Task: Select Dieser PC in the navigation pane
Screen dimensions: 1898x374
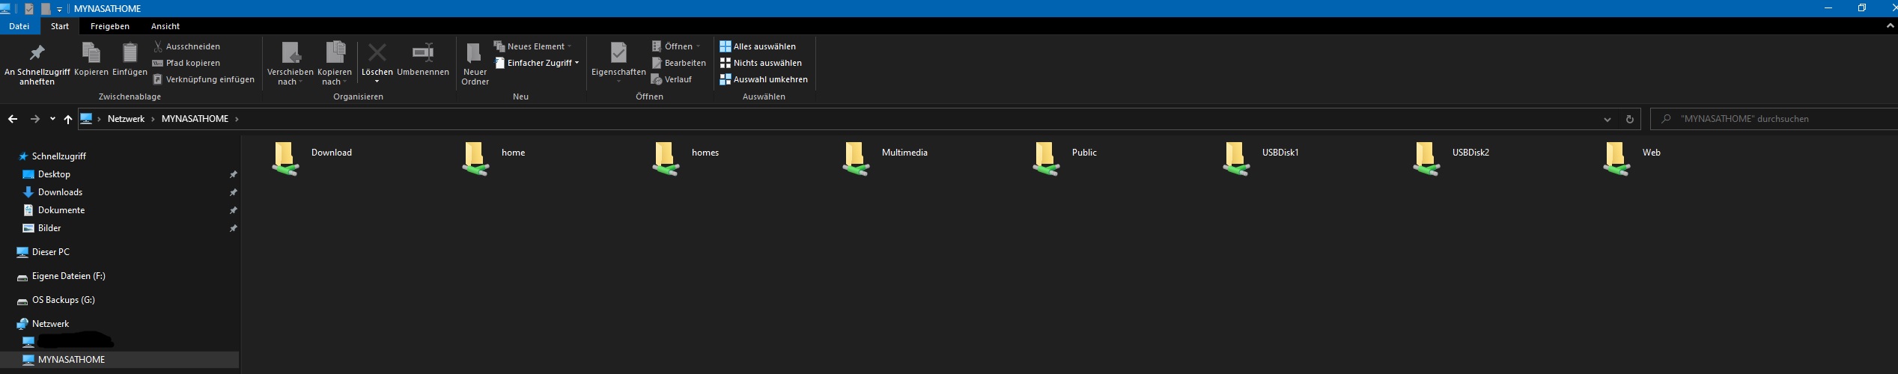Action: [50, 252]
